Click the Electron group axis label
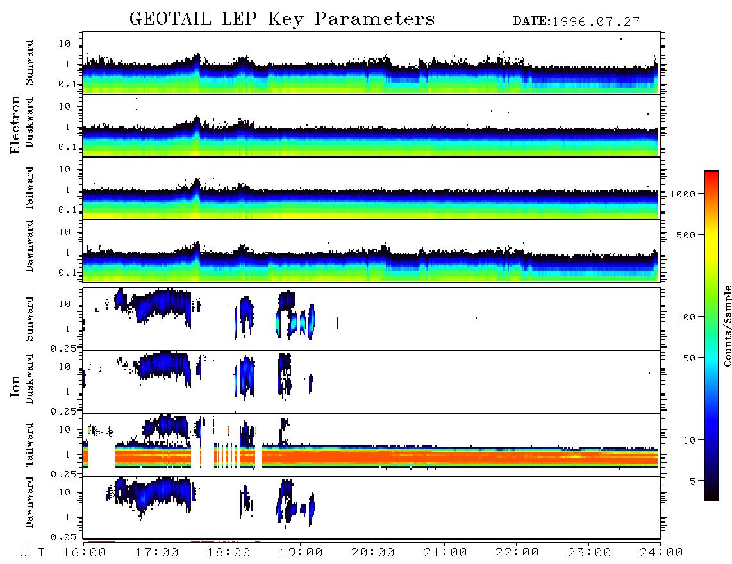732x564 pixels. (15, 124)
